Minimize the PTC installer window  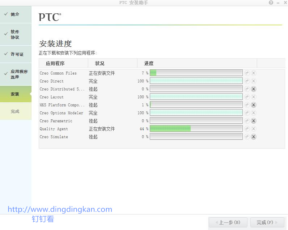[x=278, y=3]
